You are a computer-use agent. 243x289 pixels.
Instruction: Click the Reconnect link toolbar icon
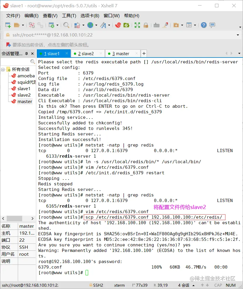click(x=40, y=25)
